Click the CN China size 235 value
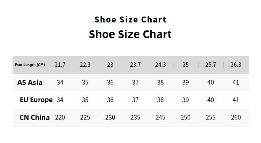The width and height of the screenshot is (261, 143). (135, 117)
